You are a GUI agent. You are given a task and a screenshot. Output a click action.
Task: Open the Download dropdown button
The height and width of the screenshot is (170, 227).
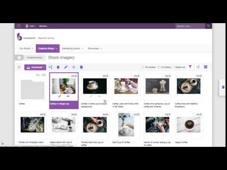(35, 67)
